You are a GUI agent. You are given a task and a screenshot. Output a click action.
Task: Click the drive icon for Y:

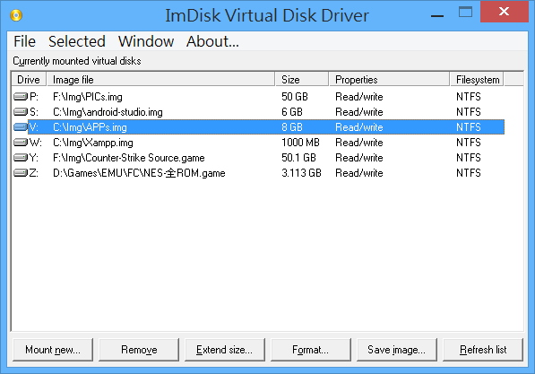click(21, 158)
